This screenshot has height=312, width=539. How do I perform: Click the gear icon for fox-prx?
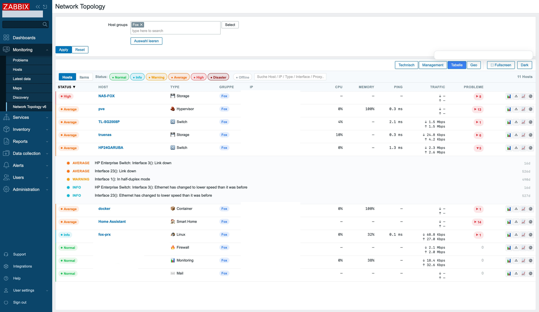click(x=531, y=235)
